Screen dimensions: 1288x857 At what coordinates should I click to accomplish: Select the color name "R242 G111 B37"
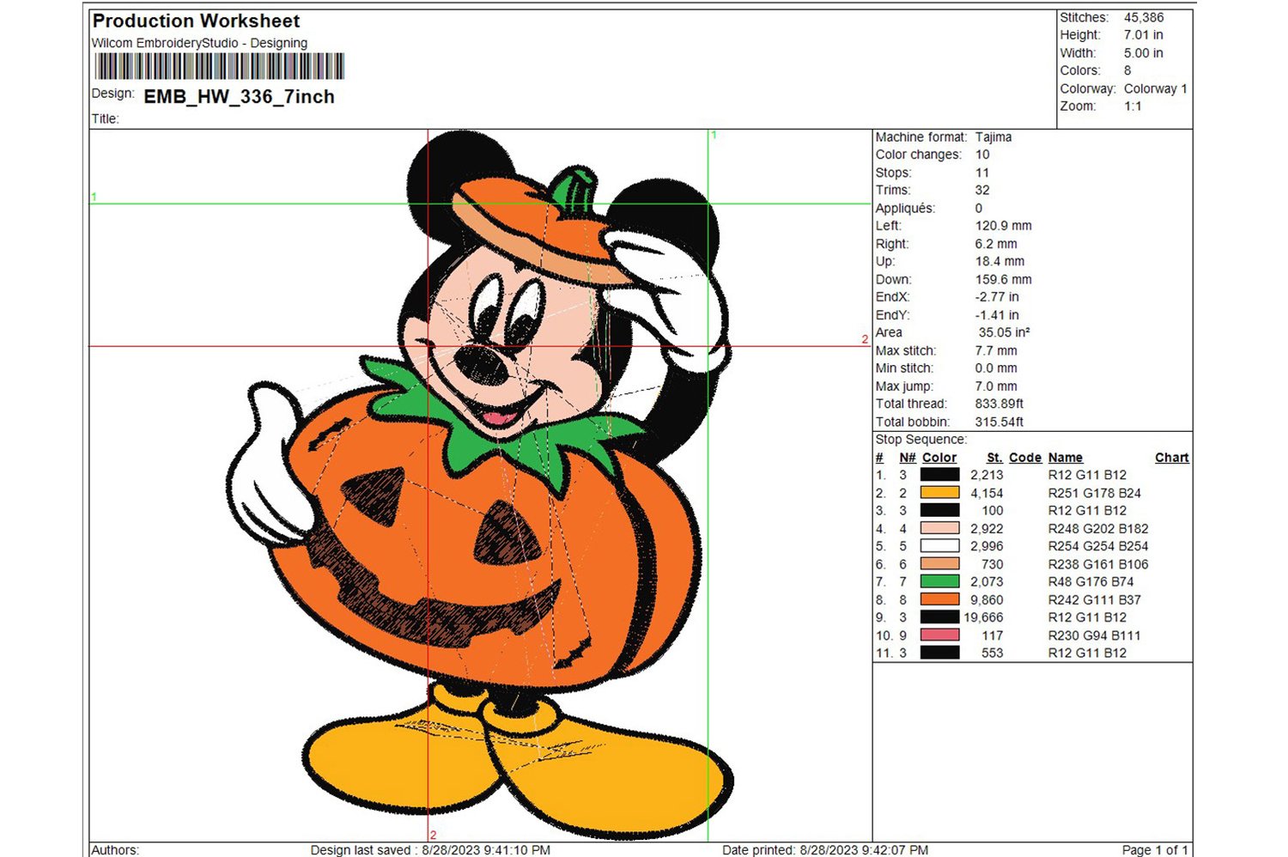click(x=1095, y=599)
